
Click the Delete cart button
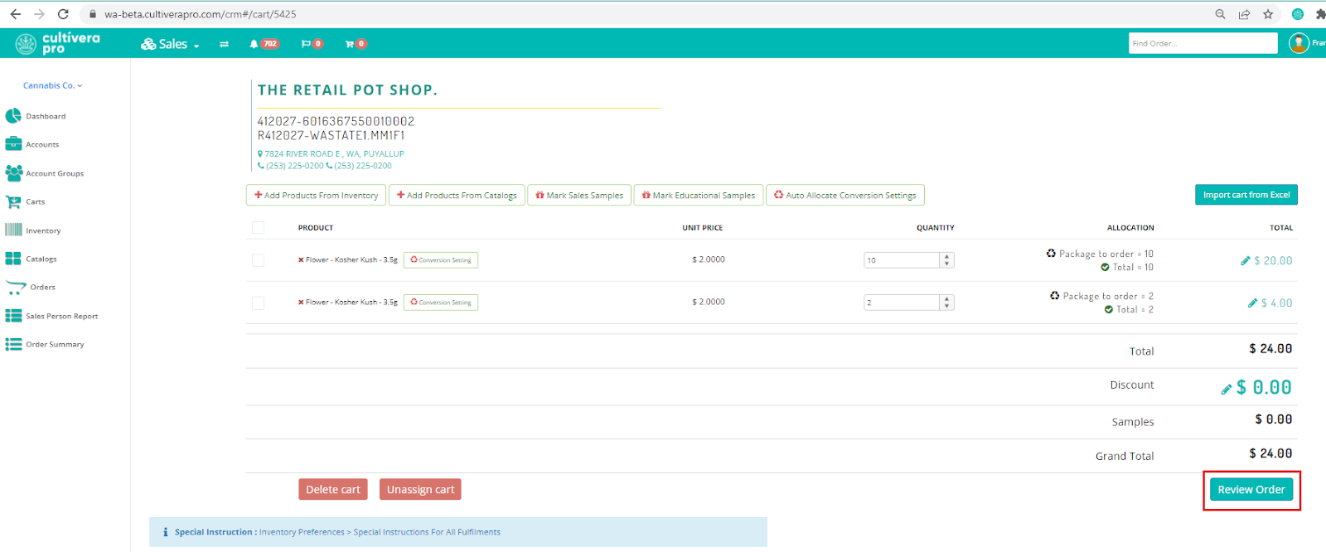coord(333,490)
